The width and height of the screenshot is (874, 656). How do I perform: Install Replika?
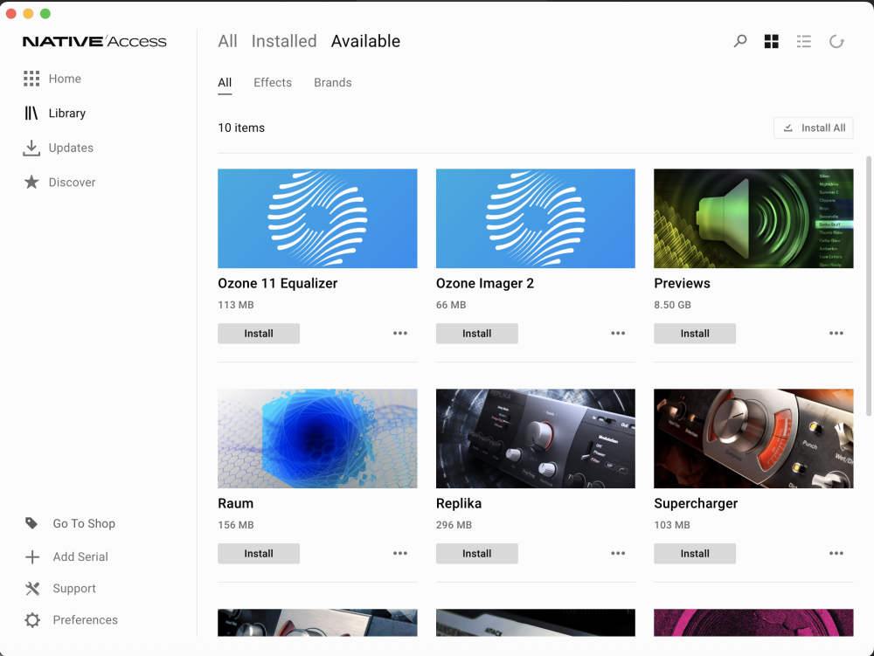tap(476, 554)
